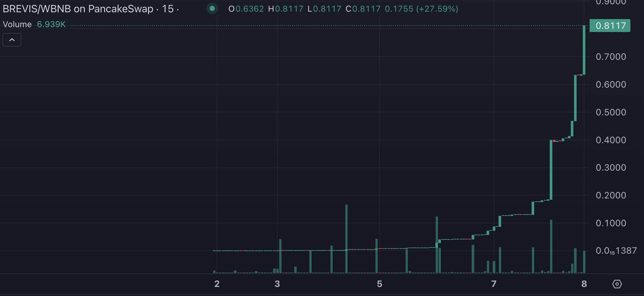Click the 0.6000 price axis label
The width and height of the screenshot is (644, 296).
pos(611,85)
